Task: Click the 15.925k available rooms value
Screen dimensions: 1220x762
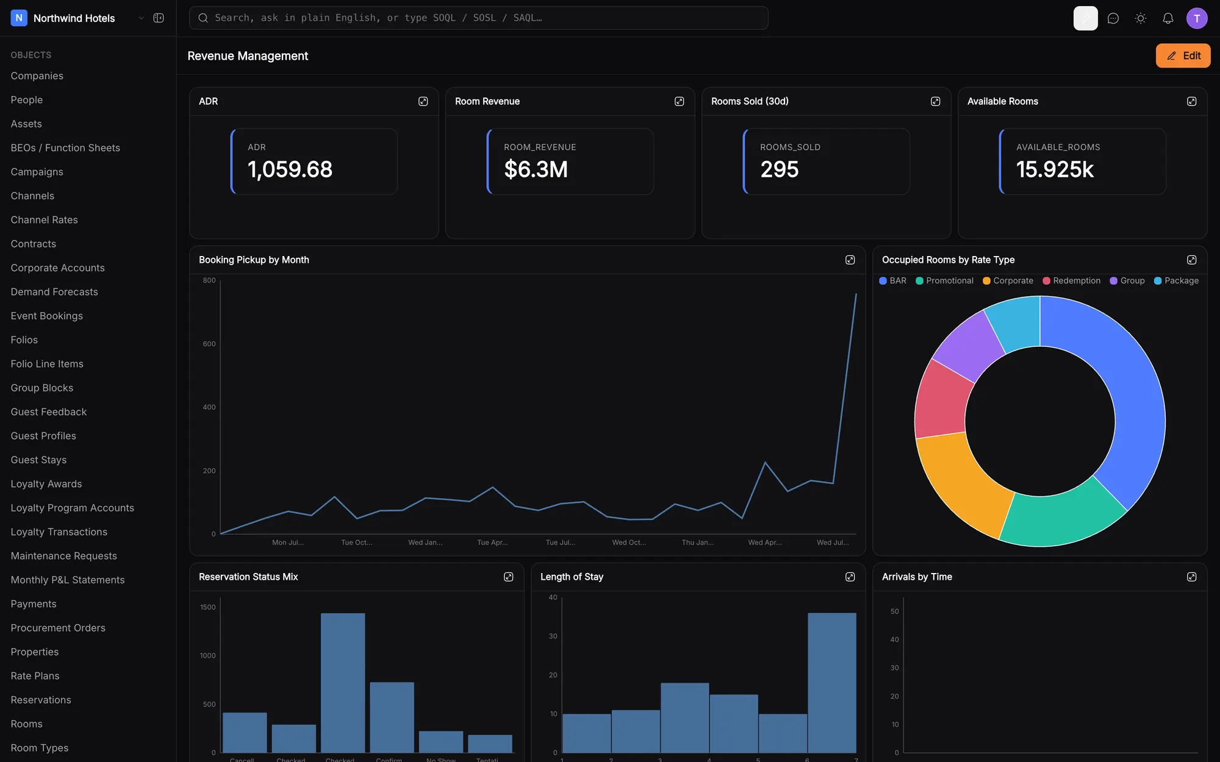Action: [1055, 169]
